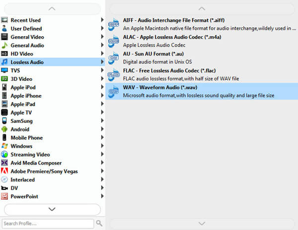
Task: Expand the General Video submenu arrow
Action: [102, 36]
